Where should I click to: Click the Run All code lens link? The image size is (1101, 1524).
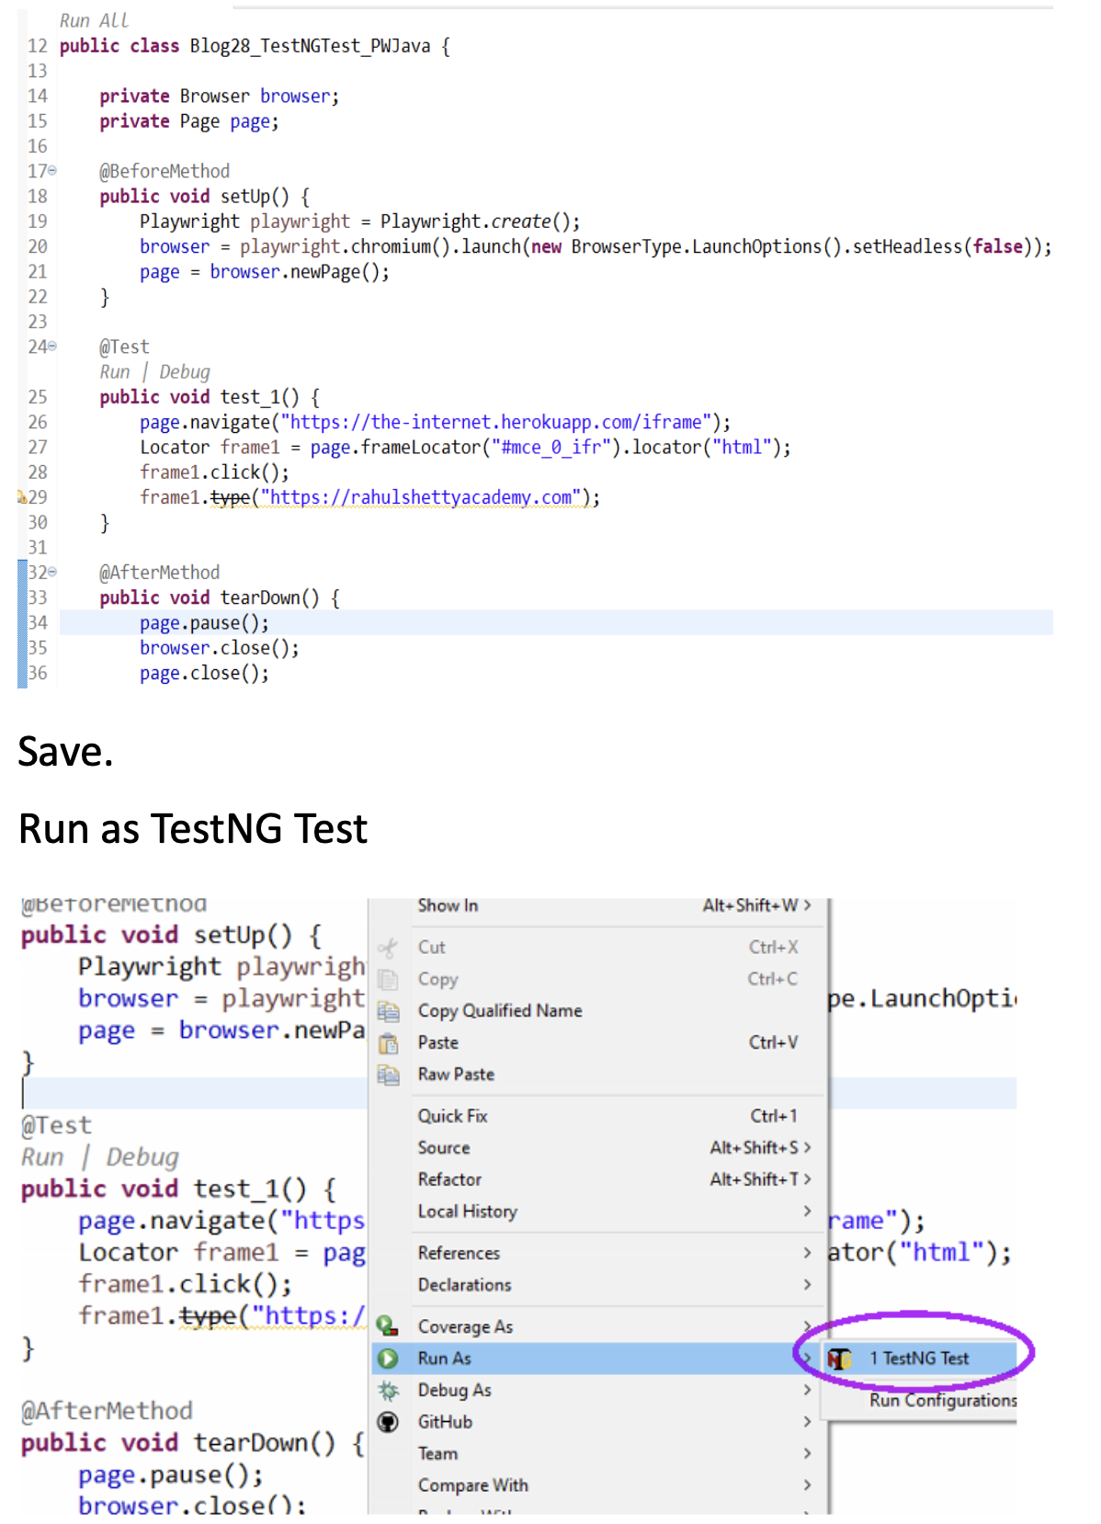coord(94,20)
